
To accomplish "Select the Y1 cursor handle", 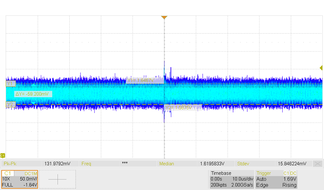I will point(11,83).
